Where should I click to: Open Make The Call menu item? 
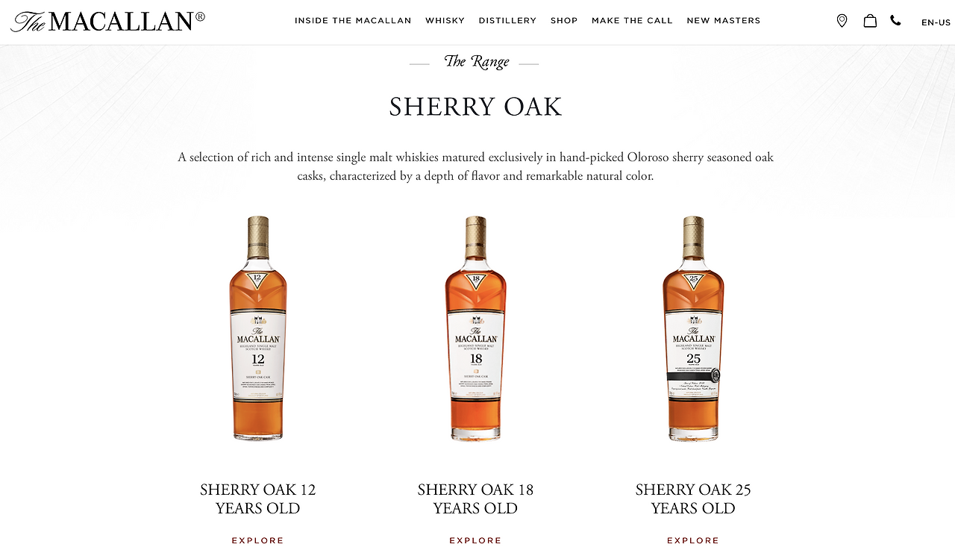[632, 21]
